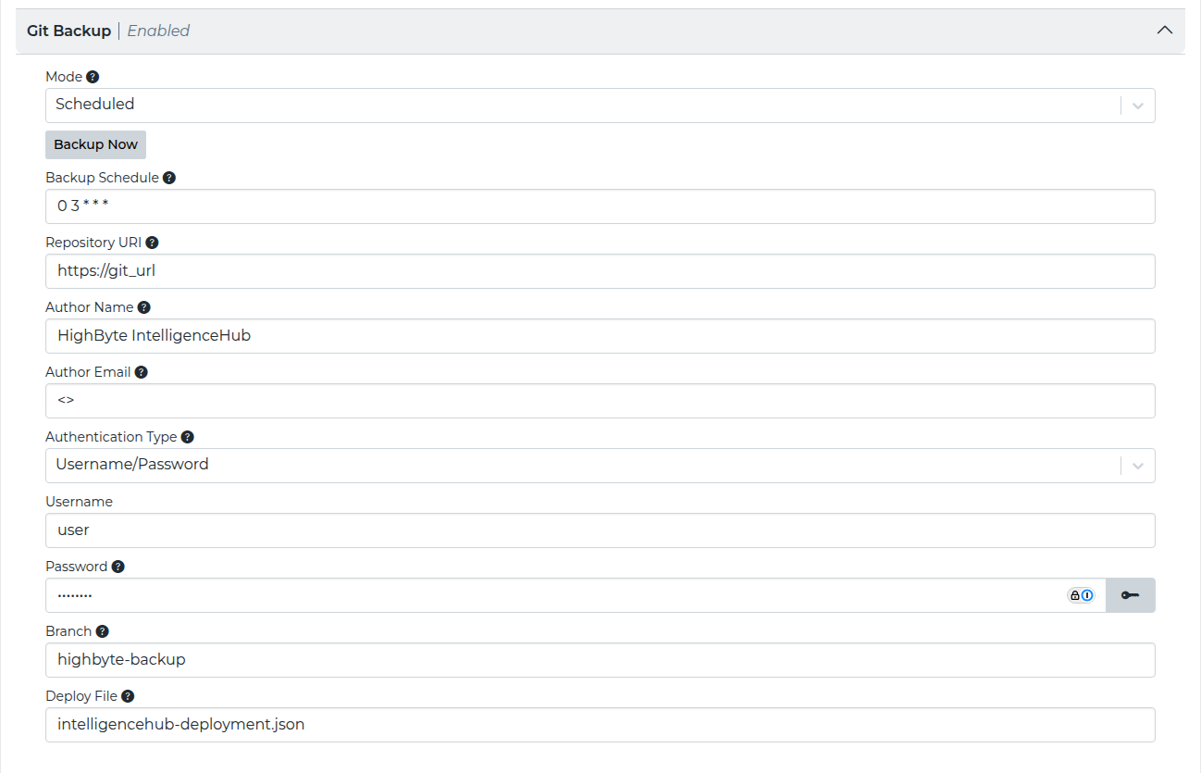Click the Backup Schedule help icon
Image resolution: width=1201 pixels, height=773 pixels.
coord(169,177)
